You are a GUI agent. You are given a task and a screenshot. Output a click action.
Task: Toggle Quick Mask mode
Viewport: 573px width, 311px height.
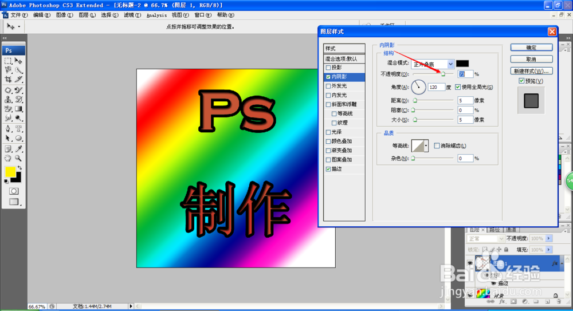14,191
